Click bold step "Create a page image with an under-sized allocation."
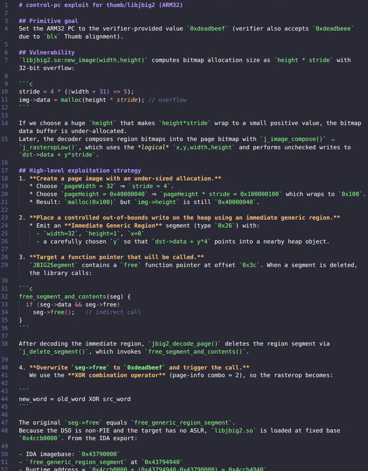The width and height of the screenshot is (368, 471). point(125,178)
